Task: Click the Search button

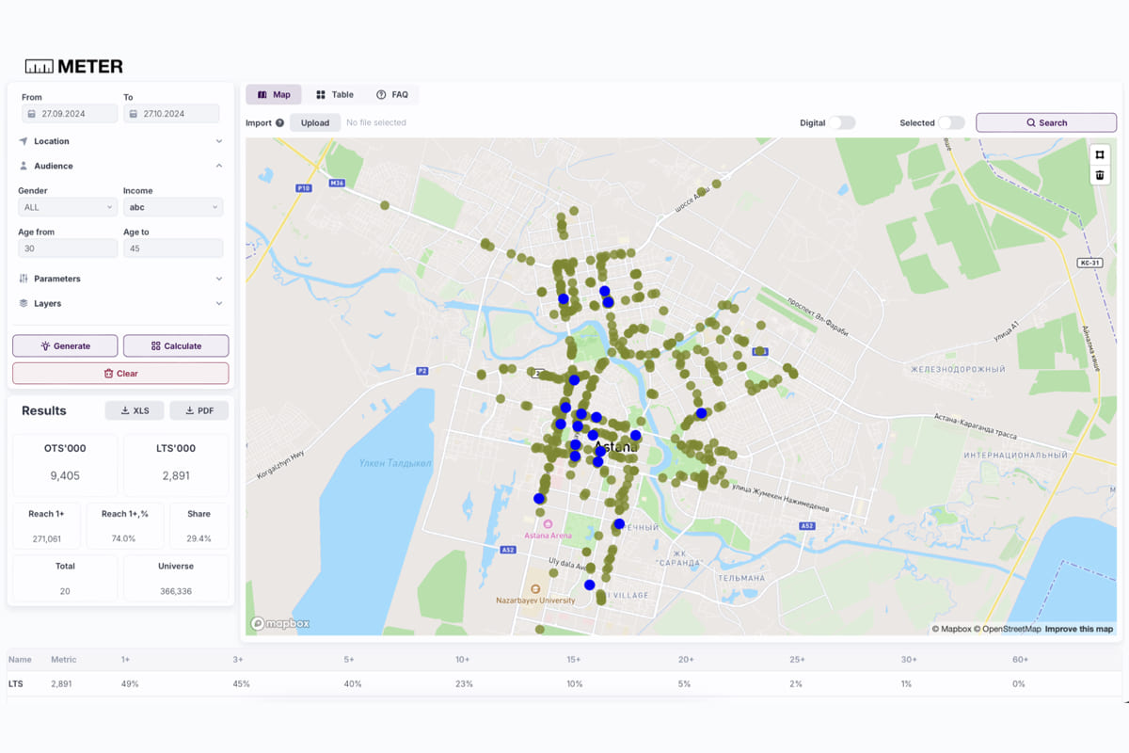Action: coord(1046,122)
